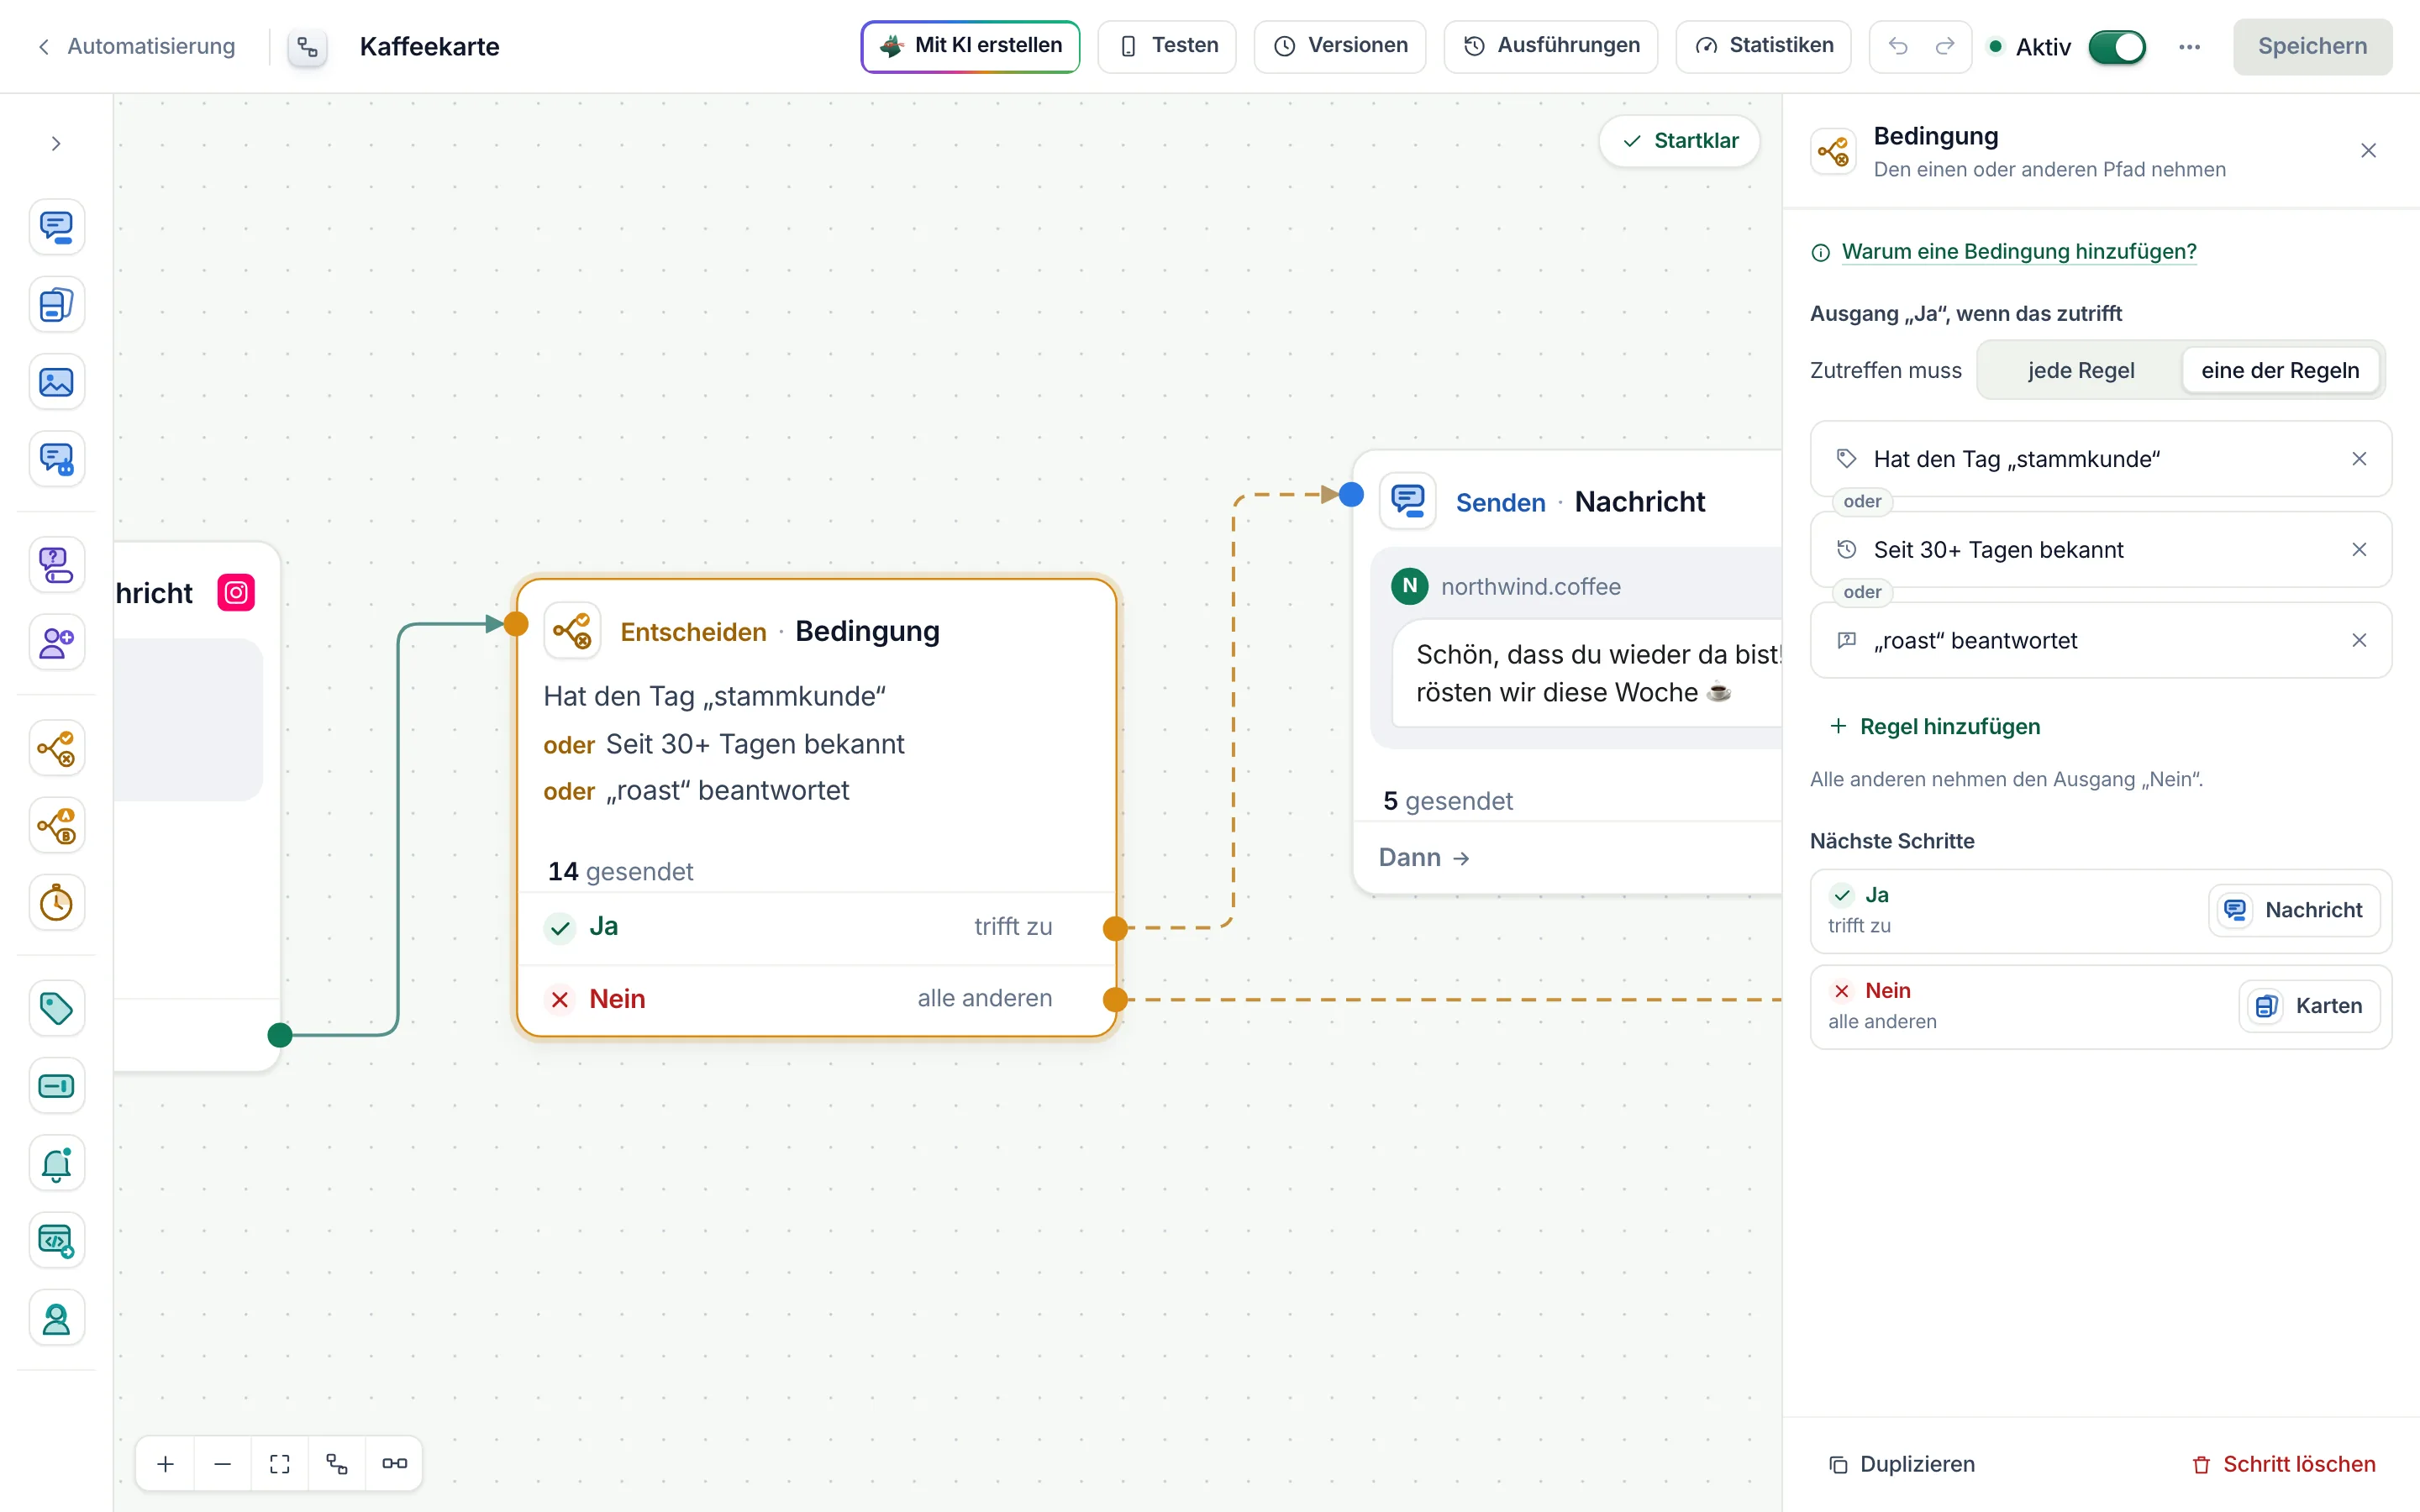Click the link-nodes icon in canvas toolbar

coord(394,1464)
